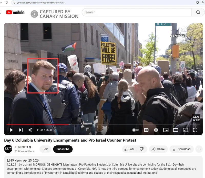Play the video with the play button
Image resolution: width=205 pixels, height=178 pixels.
pyautogui.click(x=11, y=130)
